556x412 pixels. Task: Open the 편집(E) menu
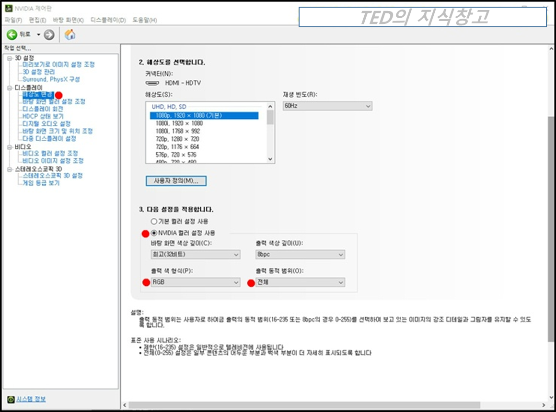(37, 20)
